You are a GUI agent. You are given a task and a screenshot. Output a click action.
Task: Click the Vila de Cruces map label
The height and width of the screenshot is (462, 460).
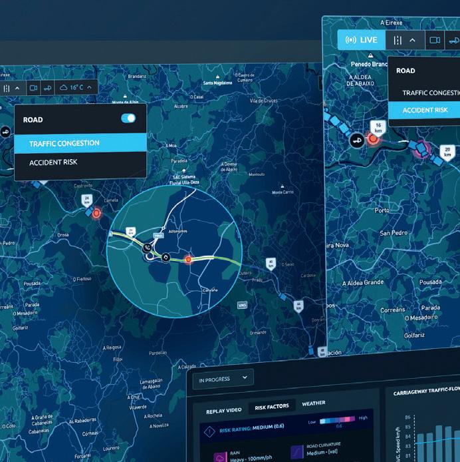click(x=263, y=101)
